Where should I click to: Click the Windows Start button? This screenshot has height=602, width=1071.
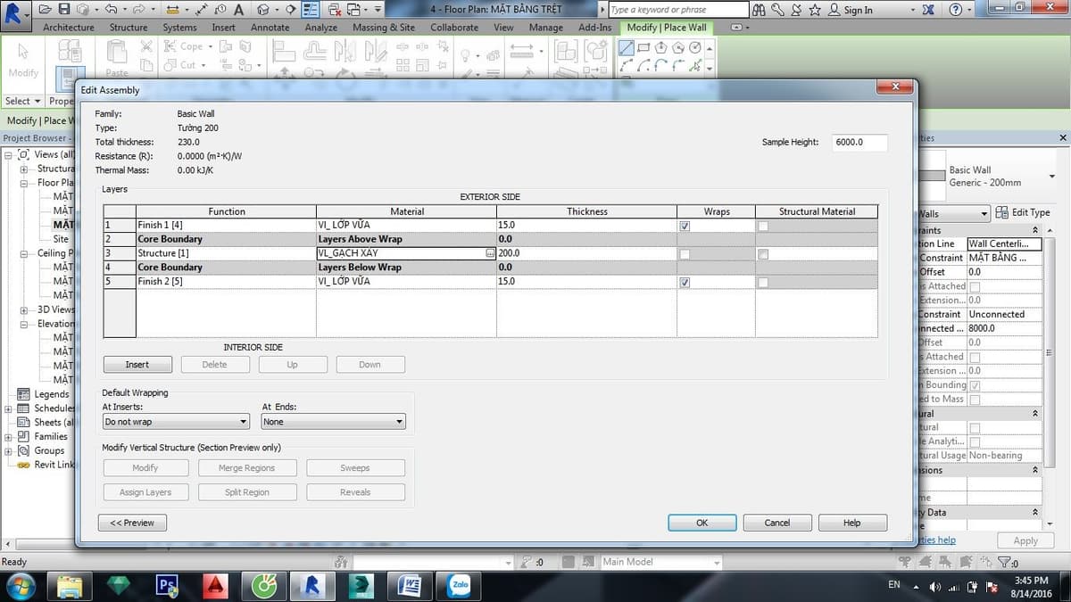click(20, 585)
